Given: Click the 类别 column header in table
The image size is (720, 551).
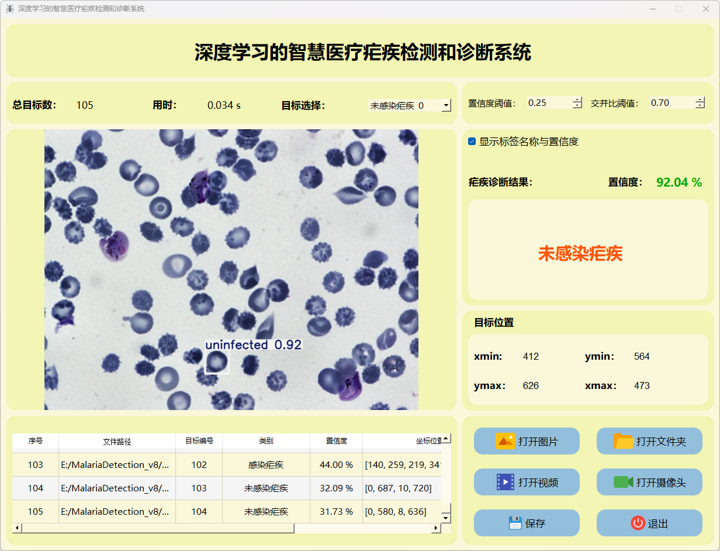Looking at the screenshot, I should click(x=266, y=441).
